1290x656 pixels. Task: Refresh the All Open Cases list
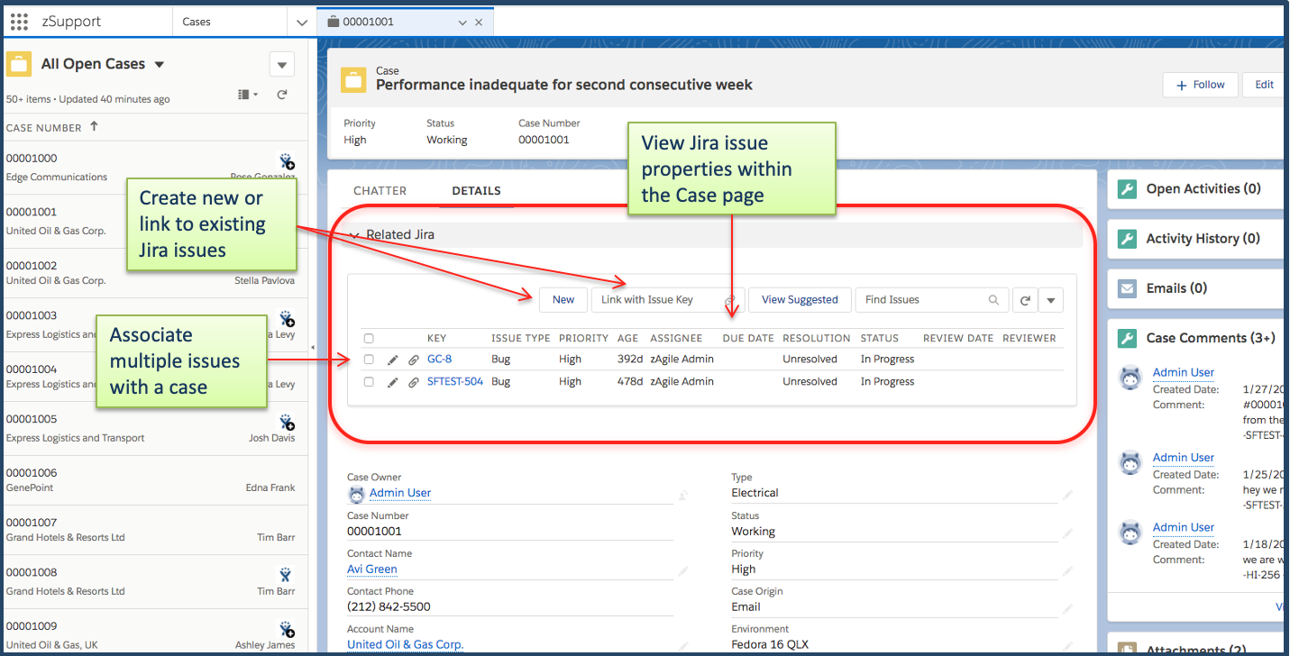[x=282, y=95]
